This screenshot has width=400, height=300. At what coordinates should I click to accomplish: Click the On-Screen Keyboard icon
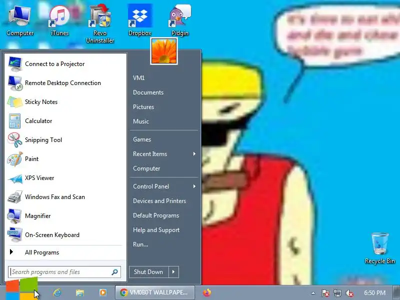pos(15,234)
